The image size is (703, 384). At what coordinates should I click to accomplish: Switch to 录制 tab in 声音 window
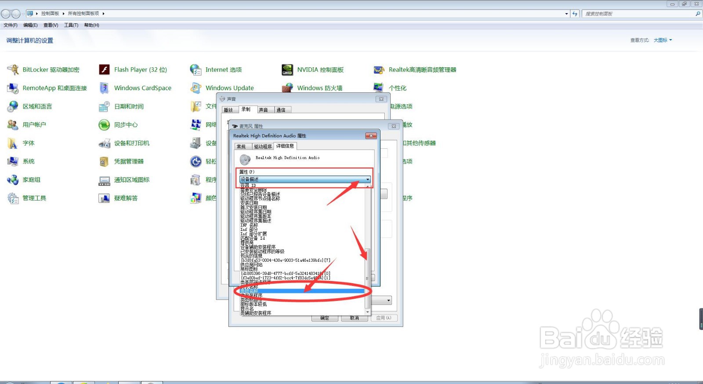pyautogui.click(x=247, y=110)
